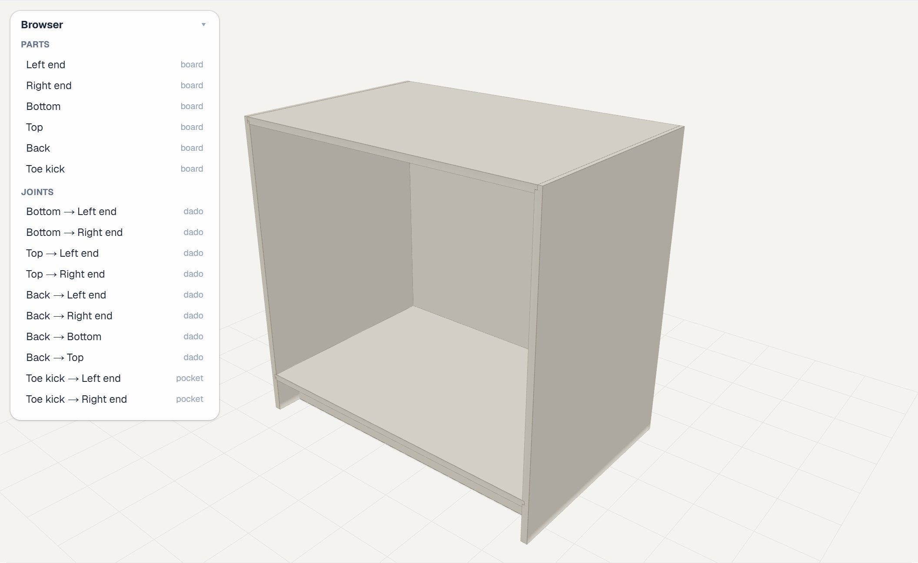Select the Right end part

point(114,86)
